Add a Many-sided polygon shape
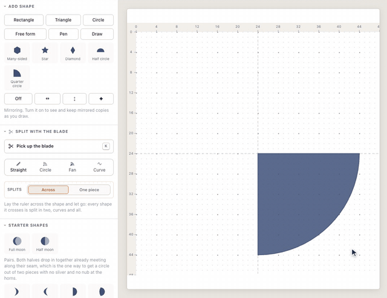The height and width of the screenshot is (298, 387). [17, 53]
